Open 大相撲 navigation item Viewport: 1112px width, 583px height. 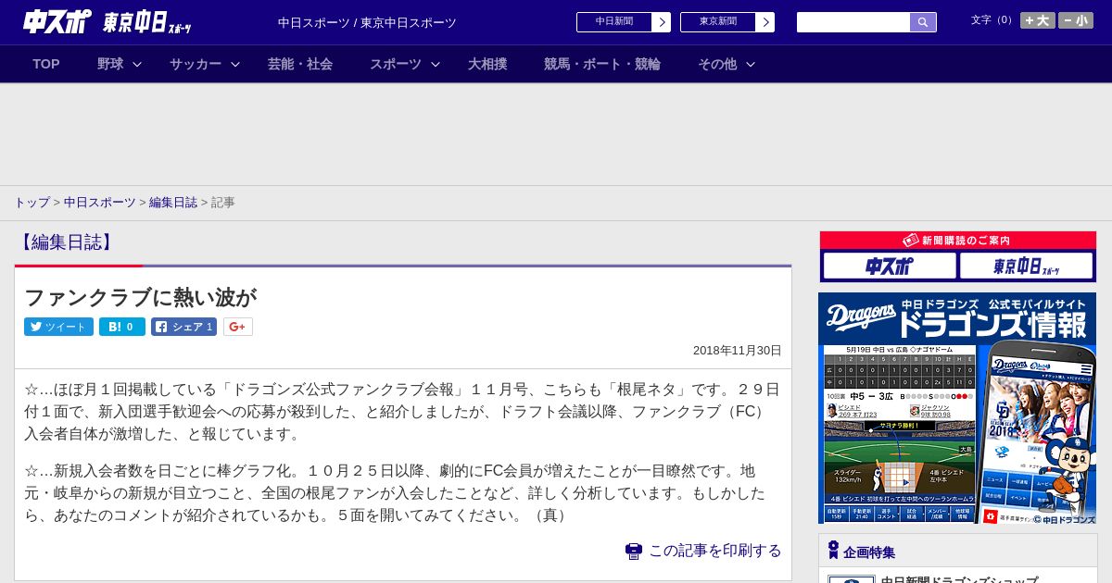click(487, 64)
